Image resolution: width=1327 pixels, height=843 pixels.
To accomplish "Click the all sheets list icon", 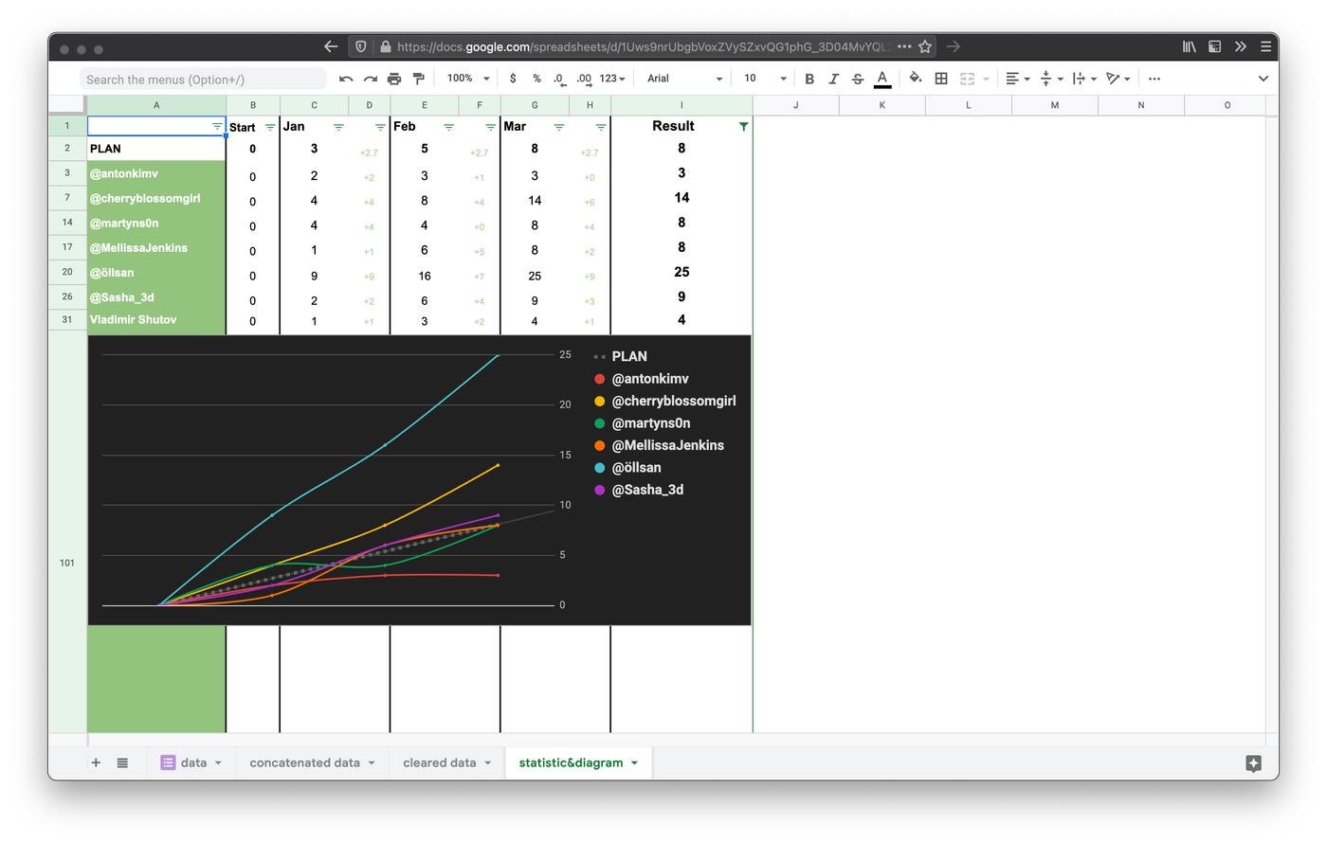I will pos(122,762).
